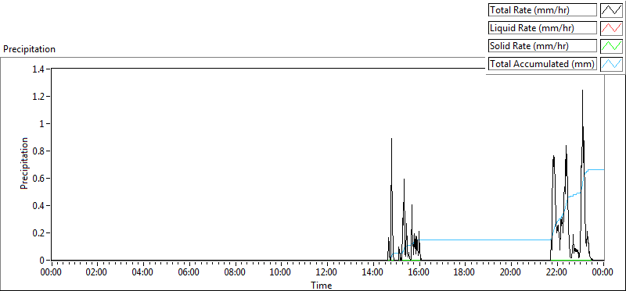Click the Precipitation graph caption above the plot
Screen dimensions: 626x291
click(x=29, y=49)
